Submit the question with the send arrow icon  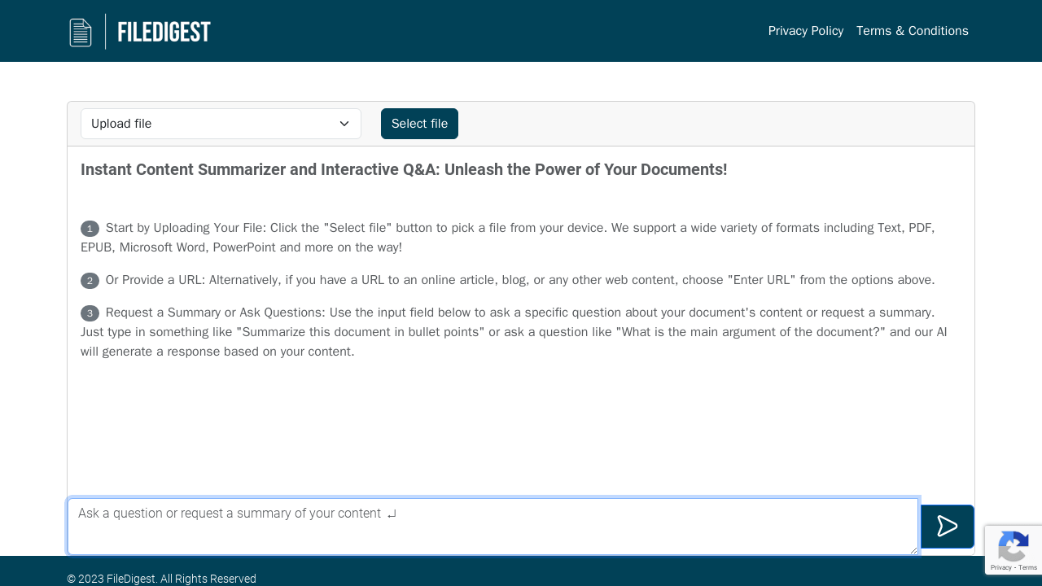[947, 527]
